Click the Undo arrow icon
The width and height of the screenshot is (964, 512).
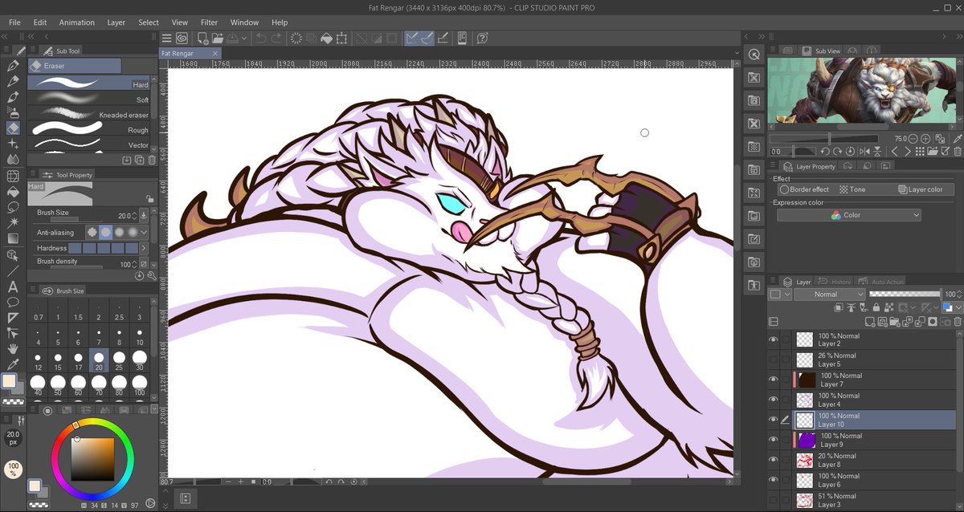(x=260, y=38)
